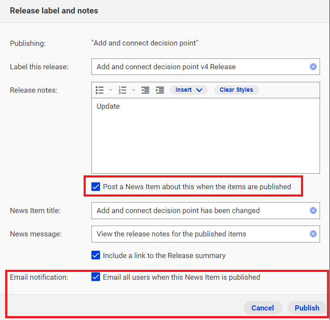
Task: Click into the Release notes text area
Action: 206,136
